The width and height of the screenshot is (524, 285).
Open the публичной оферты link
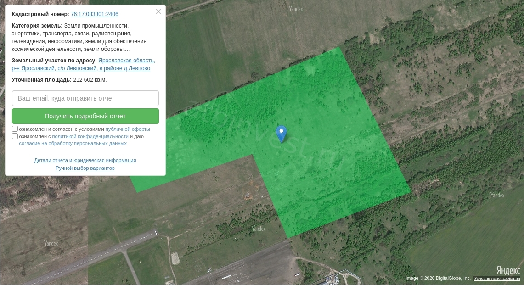click(x=128, y=129)
